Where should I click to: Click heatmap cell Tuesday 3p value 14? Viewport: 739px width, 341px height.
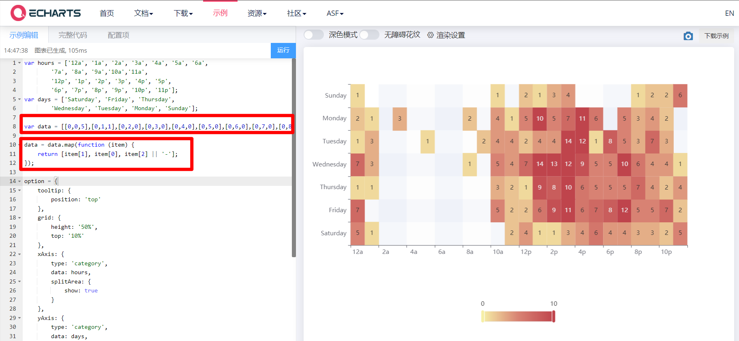click(568, 141)
